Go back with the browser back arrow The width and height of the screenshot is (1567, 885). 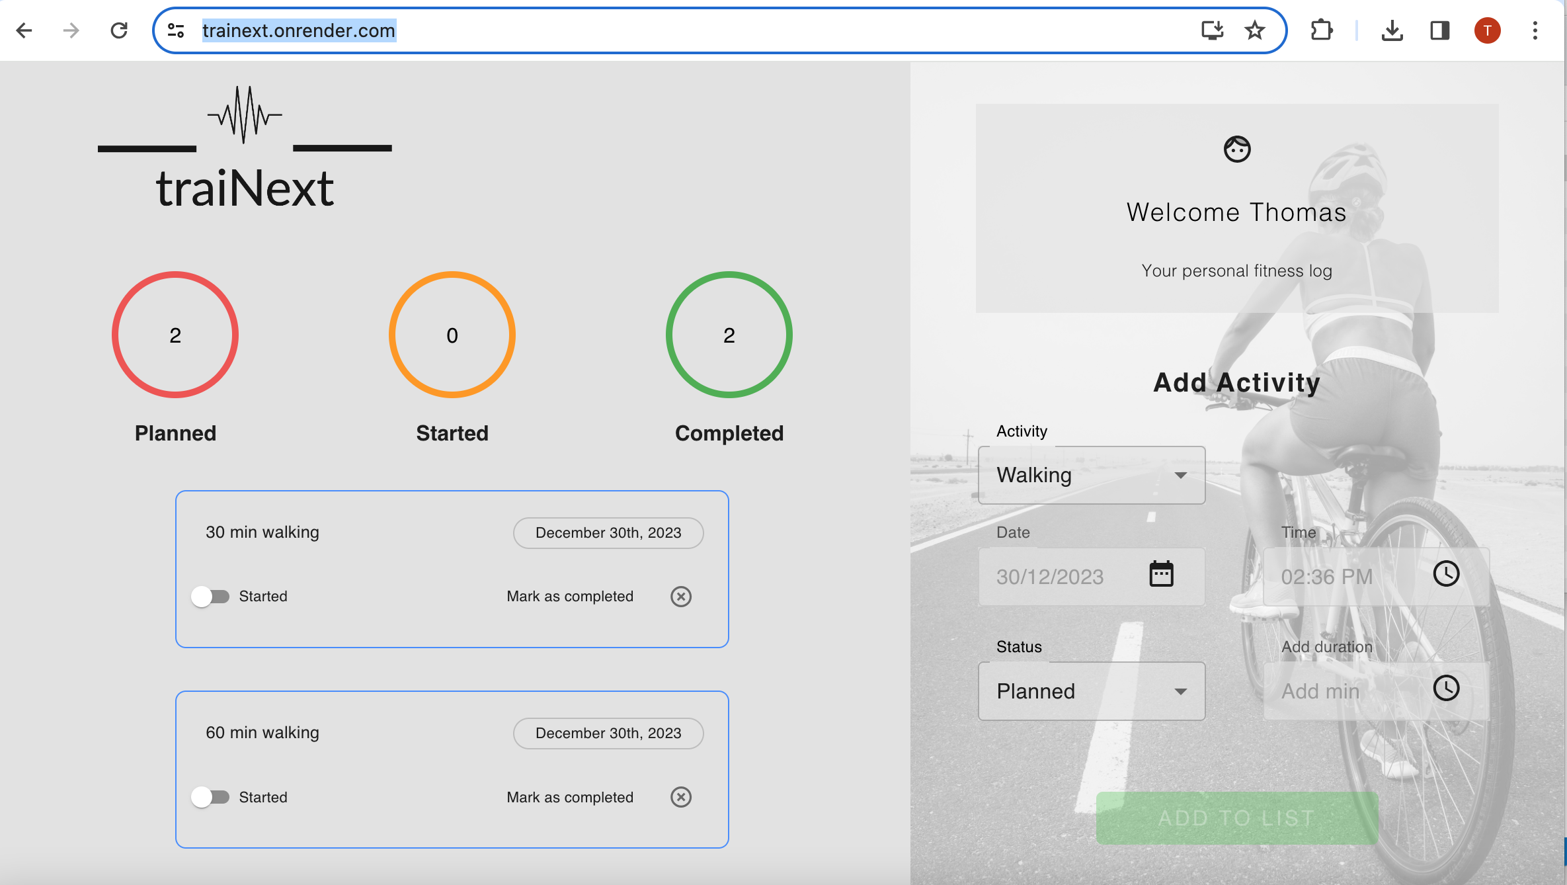(24, 30)
